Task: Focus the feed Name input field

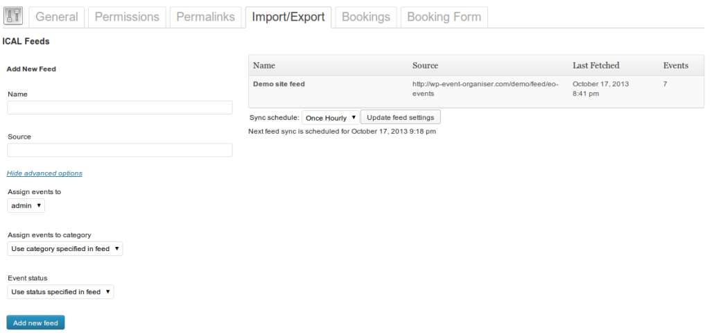Action: pyautogui.click(x=120, y=108)
